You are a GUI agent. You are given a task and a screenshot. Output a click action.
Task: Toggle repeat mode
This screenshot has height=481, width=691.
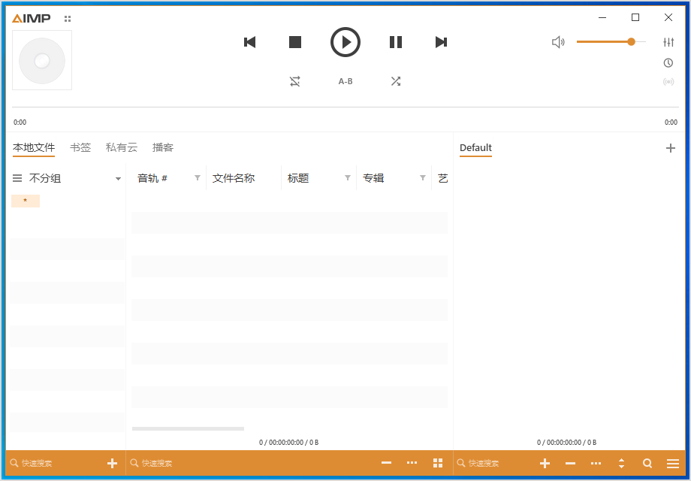tap(294, 80)
